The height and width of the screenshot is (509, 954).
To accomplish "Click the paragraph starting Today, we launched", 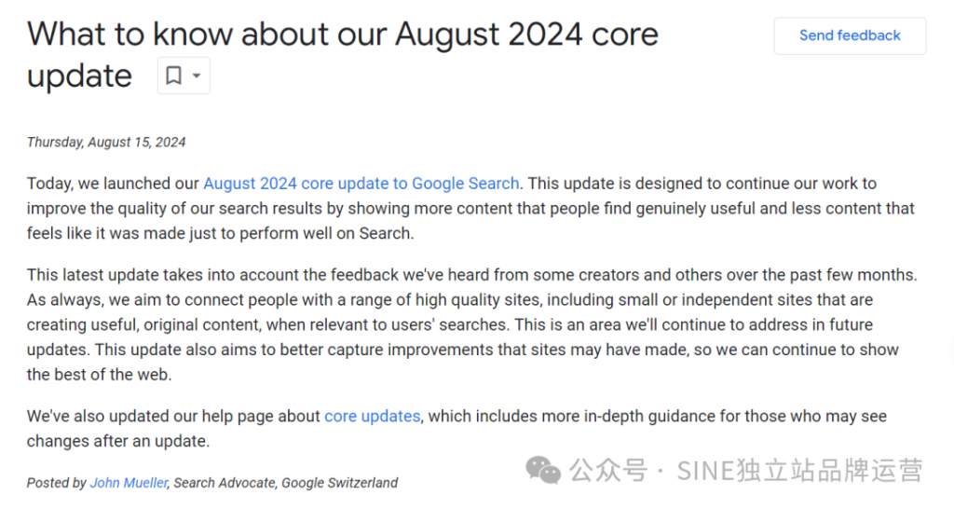I will tap(470, 208).
